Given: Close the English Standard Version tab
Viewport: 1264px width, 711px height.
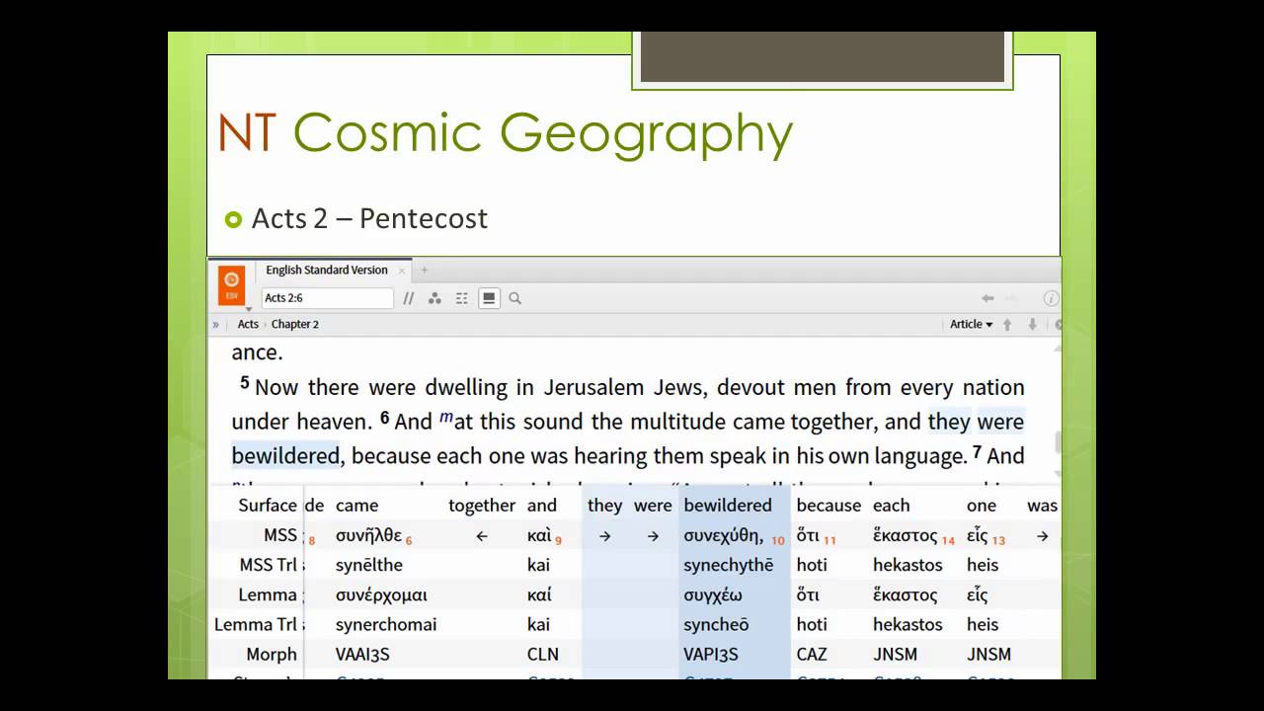Looking at the screenshot, I should coord(402,271).
